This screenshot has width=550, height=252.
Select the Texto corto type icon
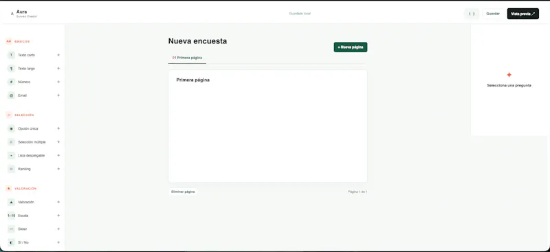tap(11, 55)
